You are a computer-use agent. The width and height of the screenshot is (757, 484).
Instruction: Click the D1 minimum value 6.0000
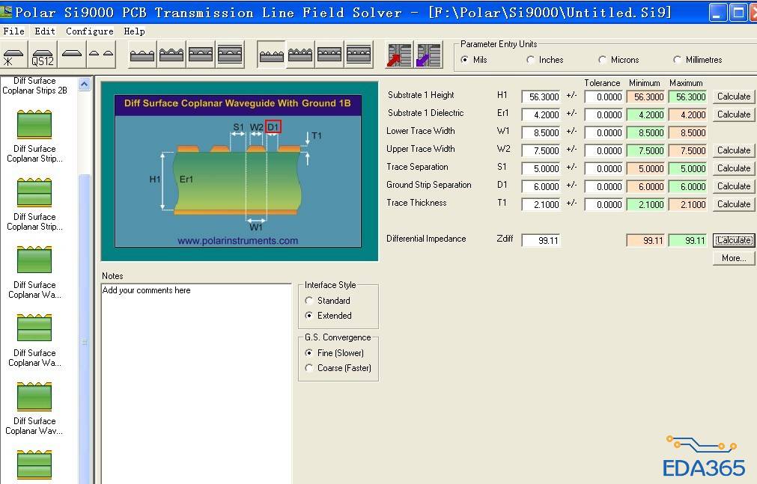coord(645,186)
